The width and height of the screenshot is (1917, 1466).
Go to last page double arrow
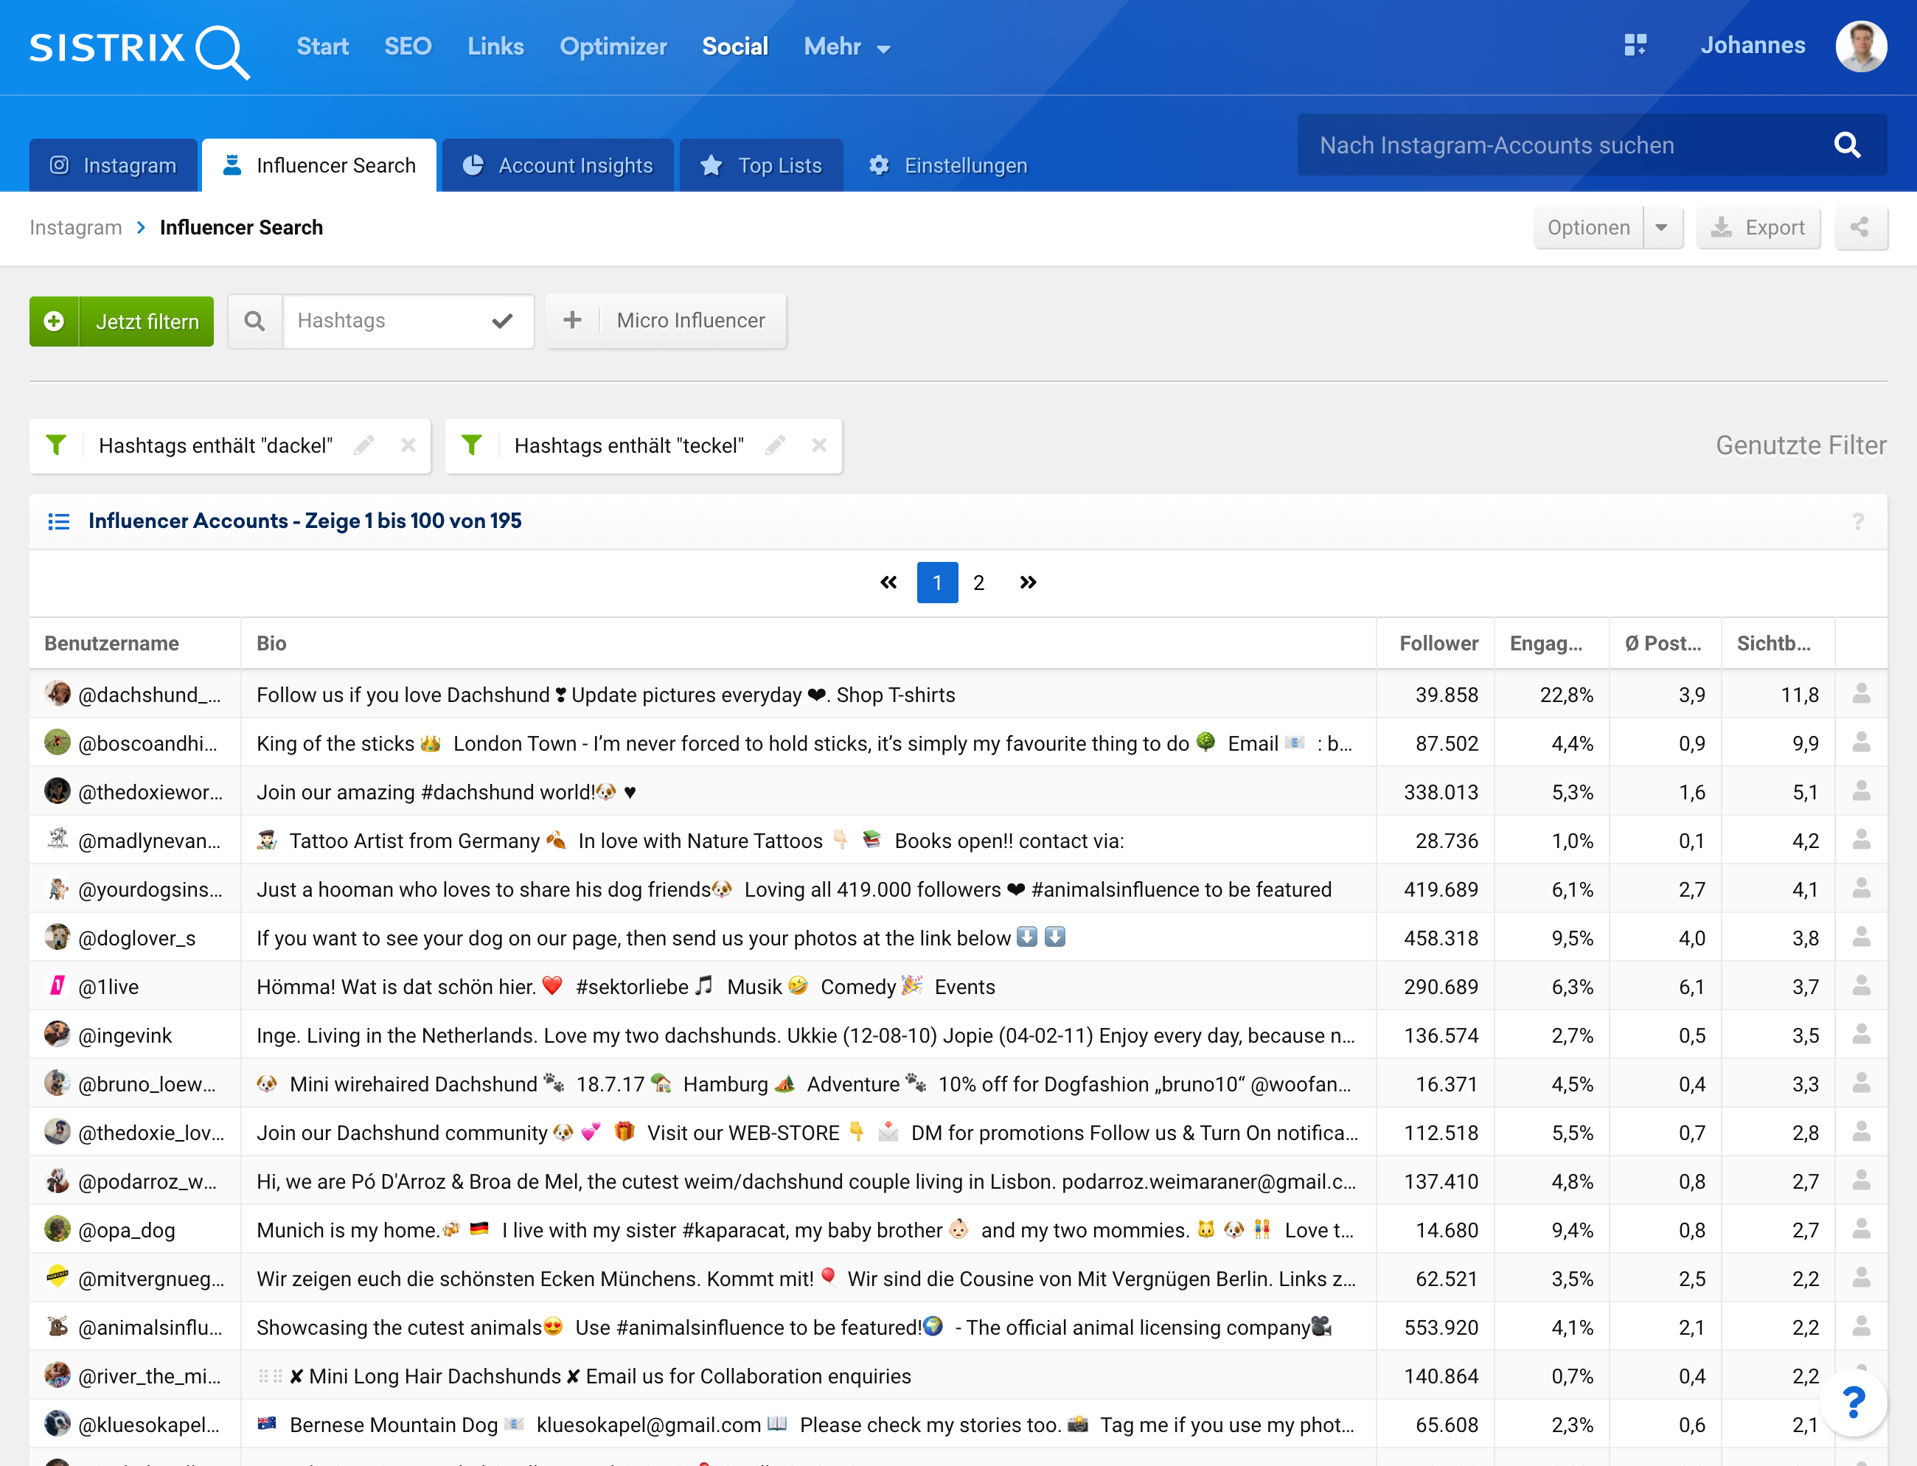[x=1028, y=582]
